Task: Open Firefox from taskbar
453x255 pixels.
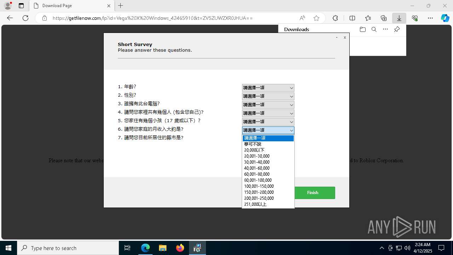Action: [x=180, y=248]
